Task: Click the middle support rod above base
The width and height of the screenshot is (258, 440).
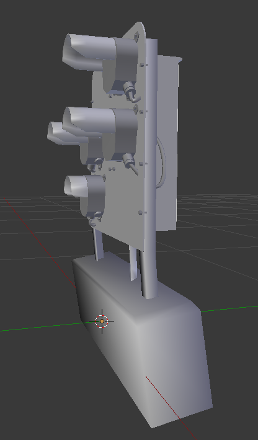Action: pyautogui.click(x=133, y=263)
